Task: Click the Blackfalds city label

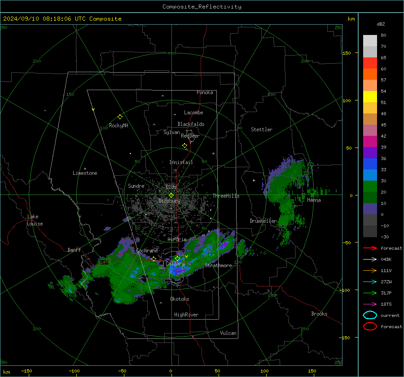Action: [191, 124]
